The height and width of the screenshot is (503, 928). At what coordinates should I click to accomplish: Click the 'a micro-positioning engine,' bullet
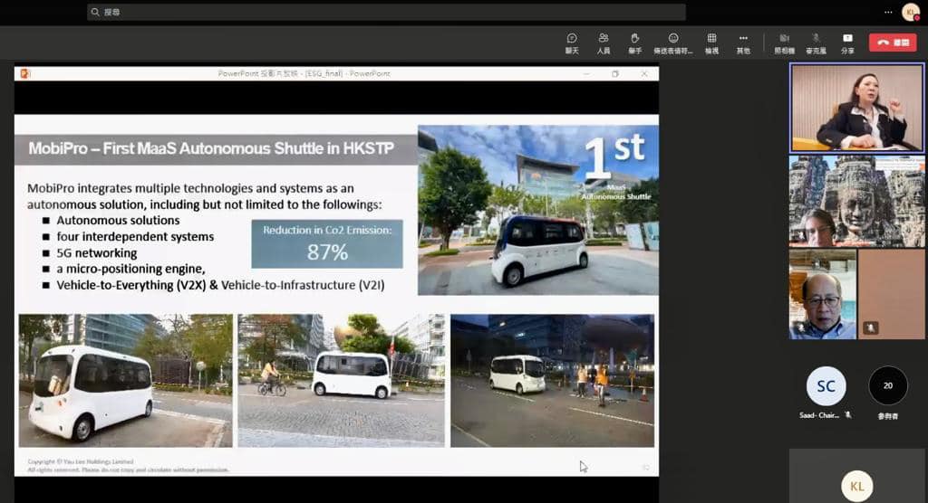(x=130, y=269)
